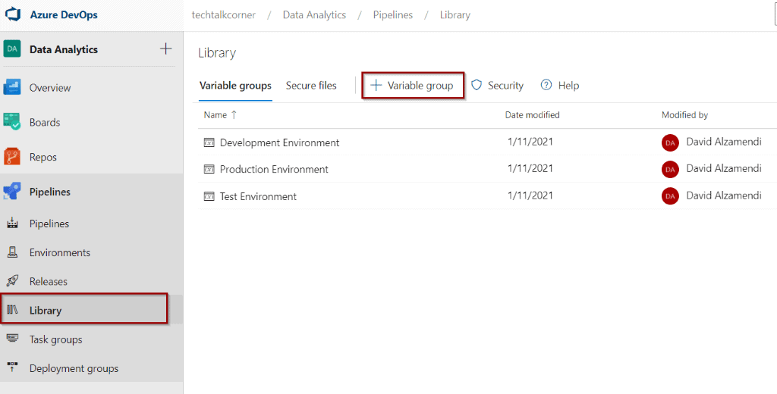Open the Environments sidebar icon
The image size is (777, 394).
click(x=12, y=252)
